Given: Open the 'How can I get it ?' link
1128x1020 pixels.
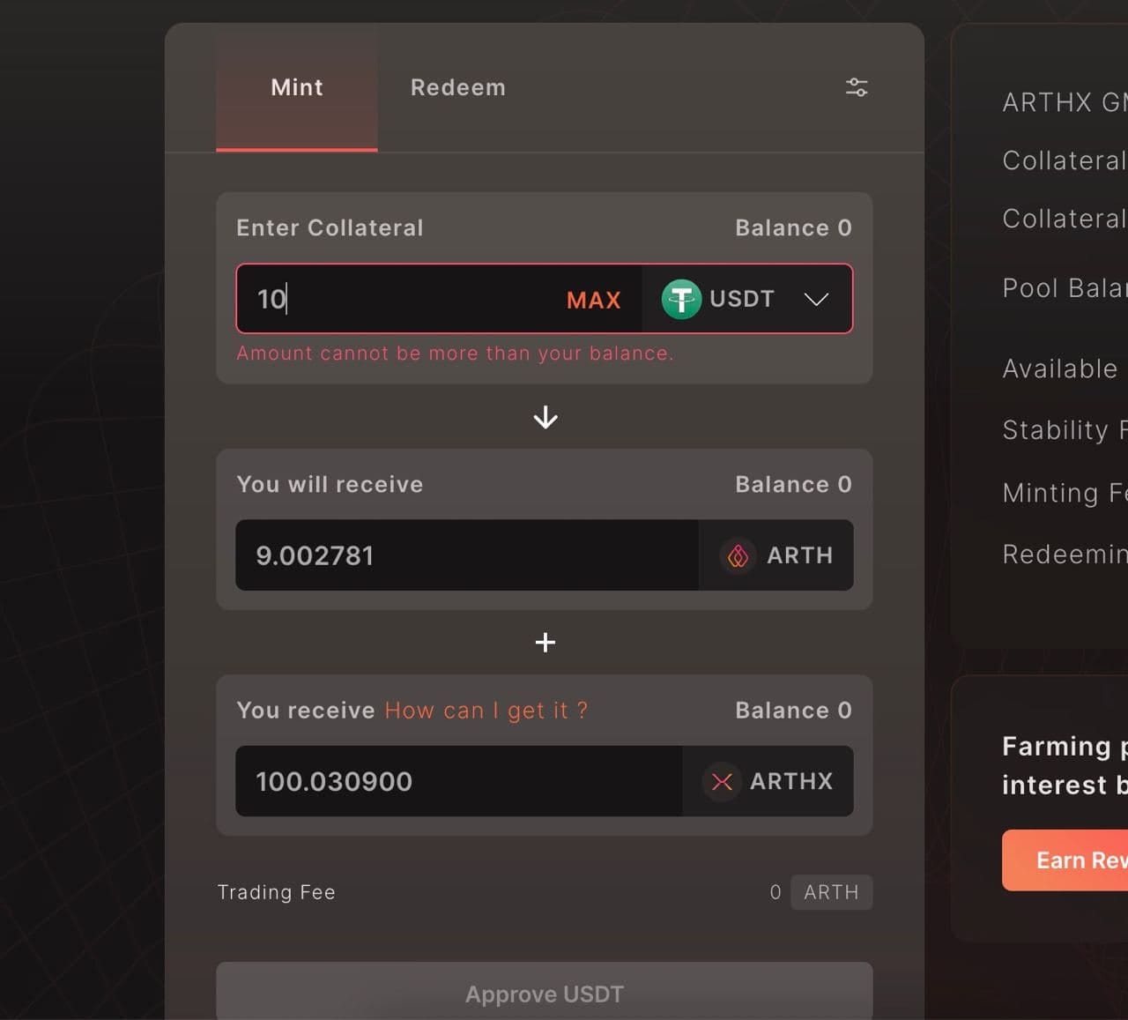Looking at the screenshot, I should (486, 711).
